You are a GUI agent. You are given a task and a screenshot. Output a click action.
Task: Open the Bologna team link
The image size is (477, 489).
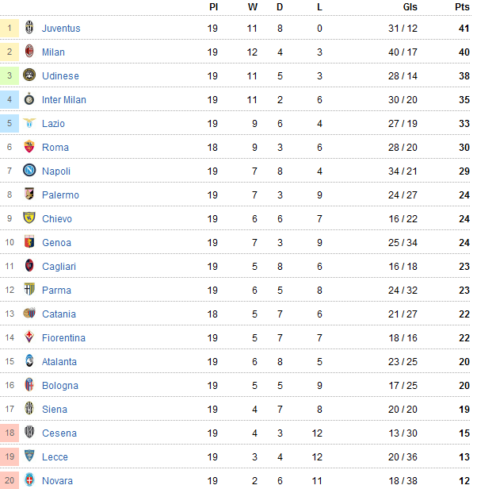[x=60, y=386]
